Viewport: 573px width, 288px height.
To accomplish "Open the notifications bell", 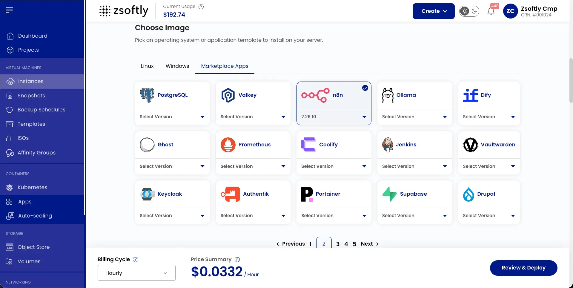I will (x=491, y=11).
